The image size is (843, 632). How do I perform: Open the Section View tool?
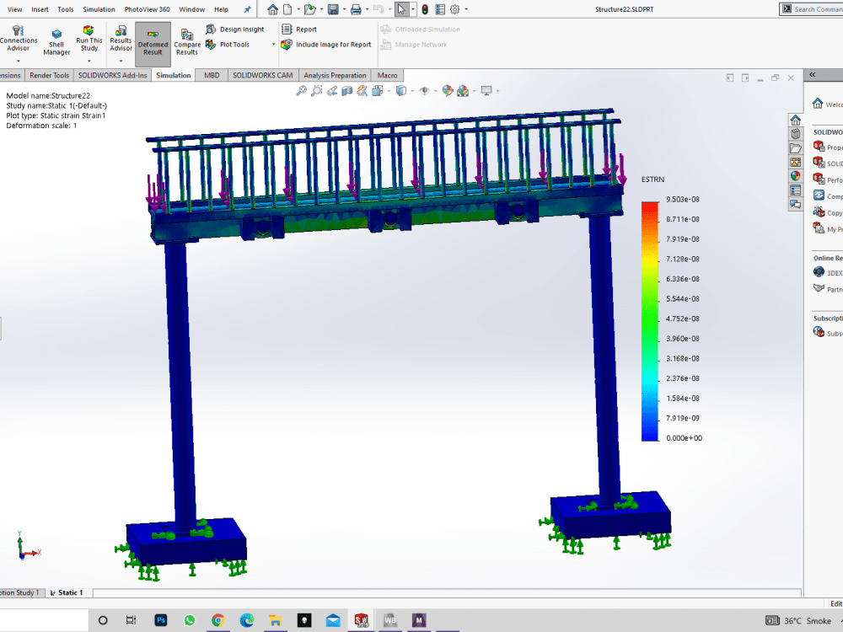[346, 90]
